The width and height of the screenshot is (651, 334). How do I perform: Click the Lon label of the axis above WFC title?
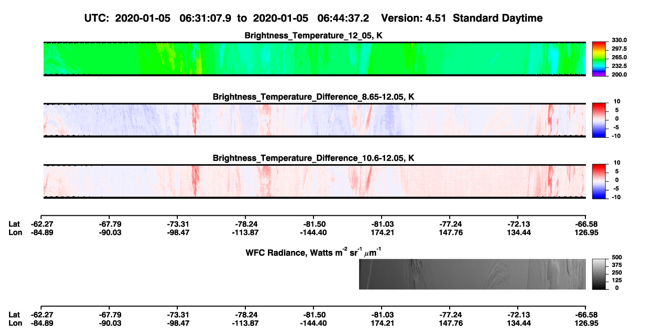tap(15, 232)
